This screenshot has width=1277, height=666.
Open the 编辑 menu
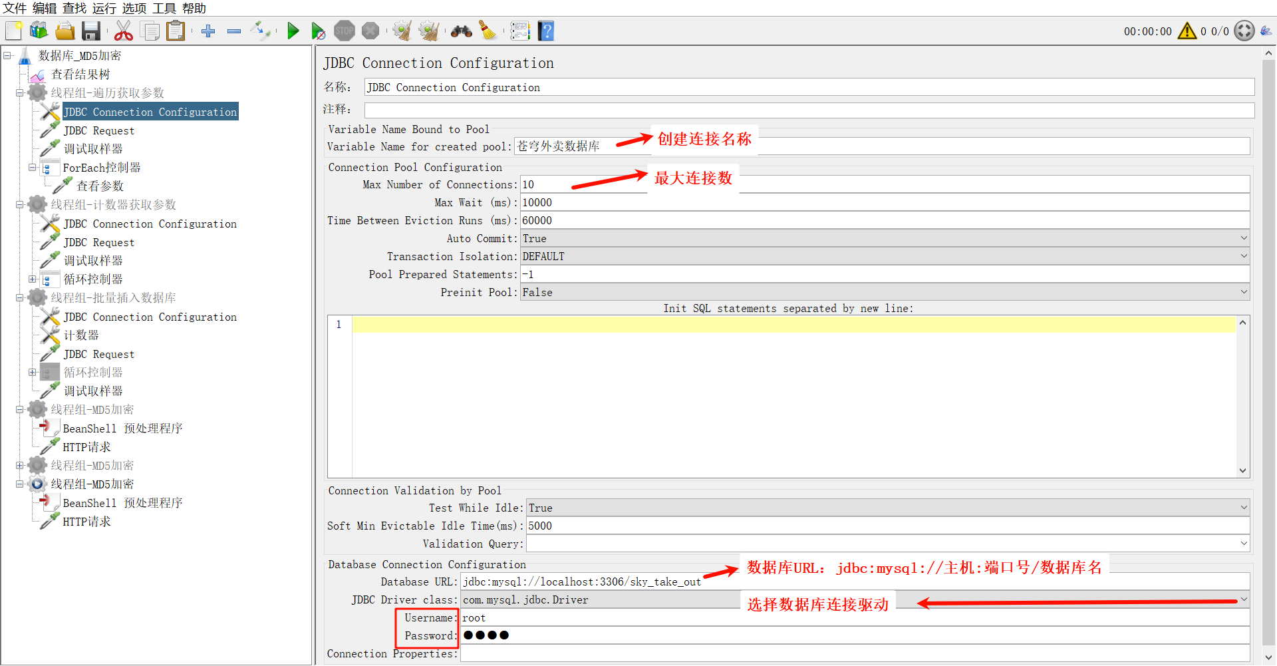tap(45, 8)
